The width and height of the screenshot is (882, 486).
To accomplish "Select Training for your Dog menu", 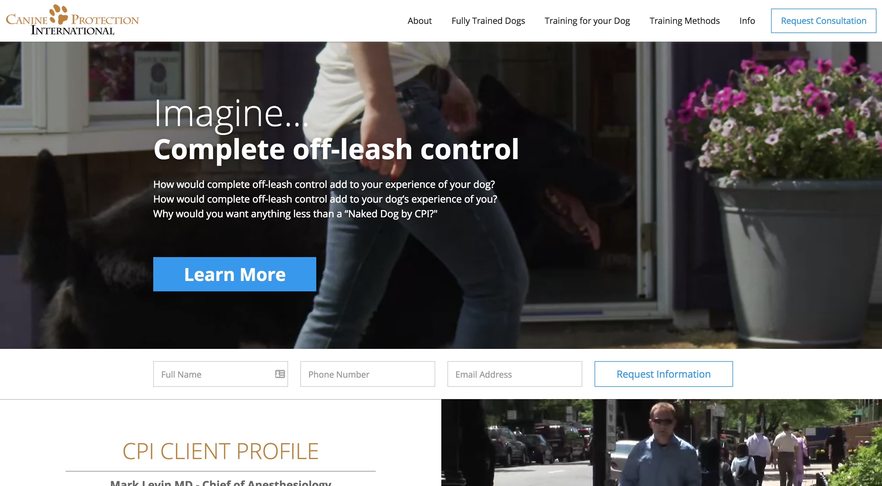I will (x=587, y=21).
